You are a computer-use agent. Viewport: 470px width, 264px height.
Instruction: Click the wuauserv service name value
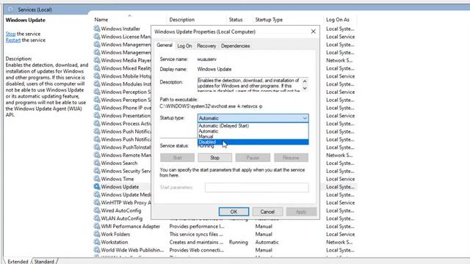click(x=206, y=59)
